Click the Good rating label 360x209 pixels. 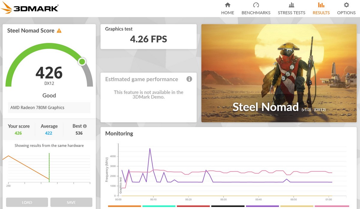[49, 96]
